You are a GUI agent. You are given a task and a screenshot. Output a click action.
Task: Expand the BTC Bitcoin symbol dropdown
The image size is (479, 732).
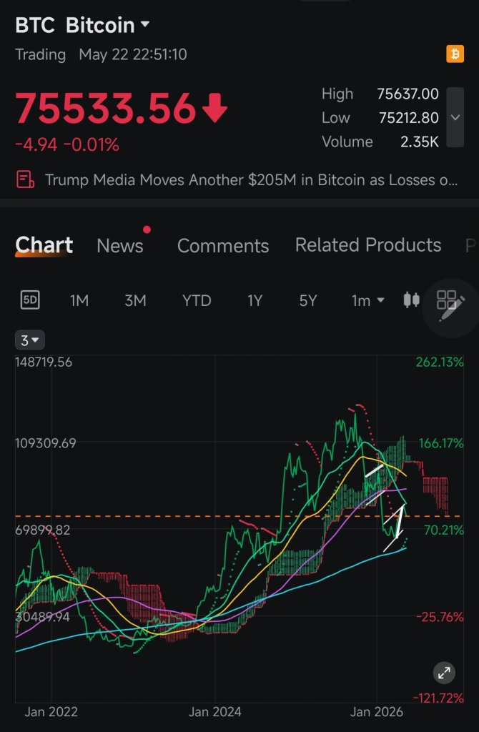coord(144,24)
